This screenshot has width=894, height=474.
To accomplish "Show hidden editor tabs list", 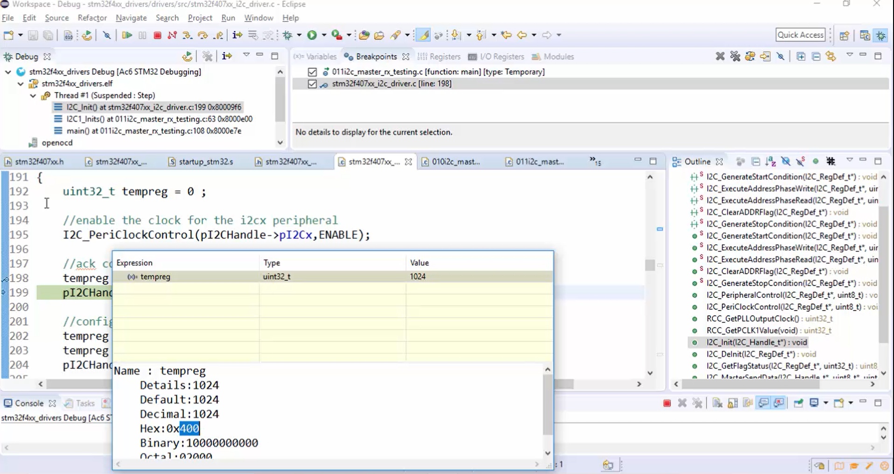I will pos(595,161).
